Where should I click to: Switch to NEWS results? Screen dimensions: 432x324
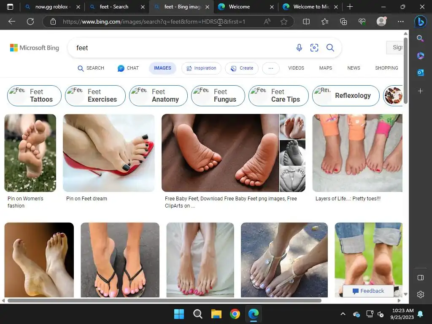click(354, 68)
